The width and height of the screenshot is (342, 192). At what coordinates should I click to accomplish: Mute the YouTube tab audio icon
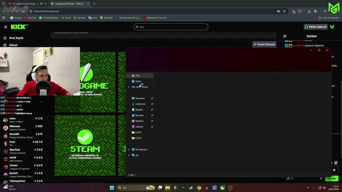click(x=41, y=4)
